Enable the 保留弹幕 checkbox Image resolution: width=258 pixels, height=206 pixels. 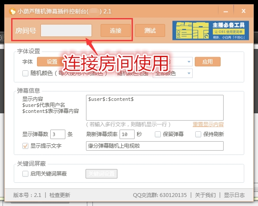158,134
